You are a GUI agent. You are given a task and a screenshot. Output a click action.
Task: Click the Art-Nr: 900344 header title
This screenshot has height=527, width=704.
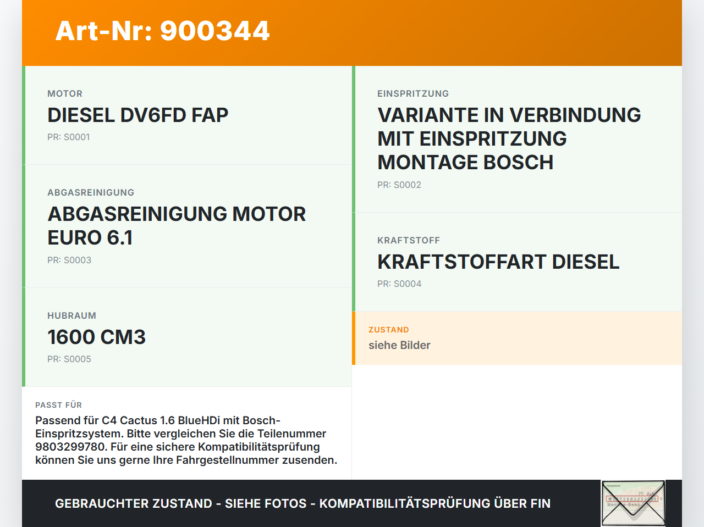coord(163,31)
